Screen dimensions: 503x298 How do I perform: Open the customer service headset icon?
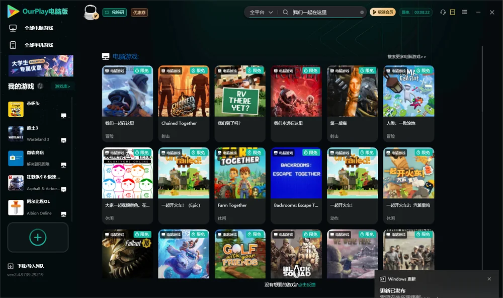click(x=443, y=12)
